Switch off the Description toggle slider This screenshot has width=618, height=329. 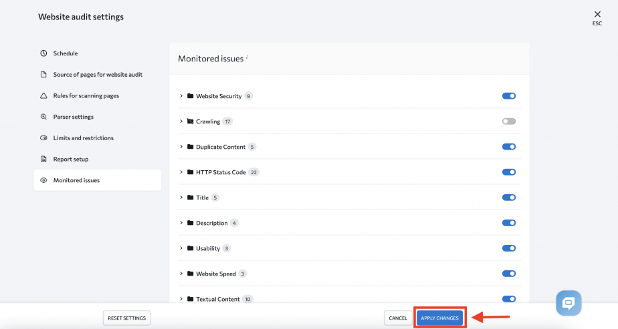(x=509, y=223)
